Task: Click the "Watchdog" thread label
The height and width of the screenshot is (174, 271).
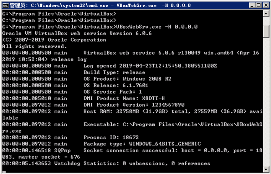Action: tap(67, 163)
